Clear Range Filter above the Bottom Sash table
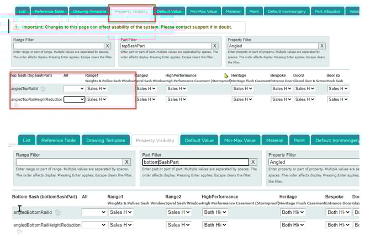This screenshot has width=370, height=237. click(x=127, y=162)
